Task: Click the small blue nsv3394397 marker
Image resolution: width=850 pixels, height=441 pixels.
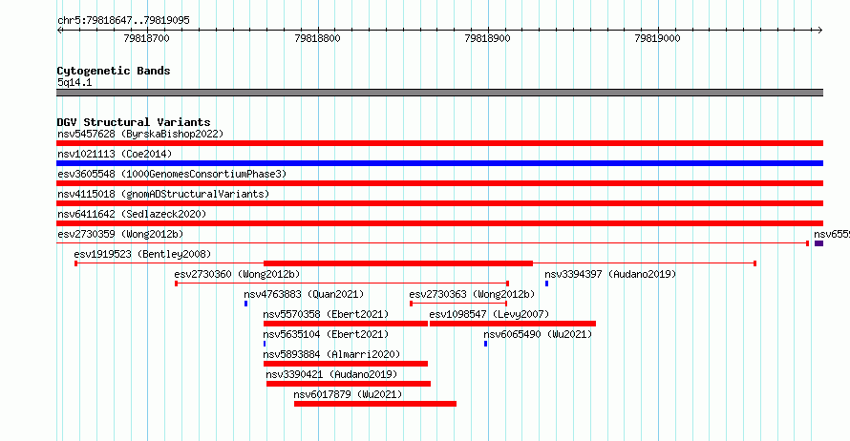Action: (x=546, y=283)
